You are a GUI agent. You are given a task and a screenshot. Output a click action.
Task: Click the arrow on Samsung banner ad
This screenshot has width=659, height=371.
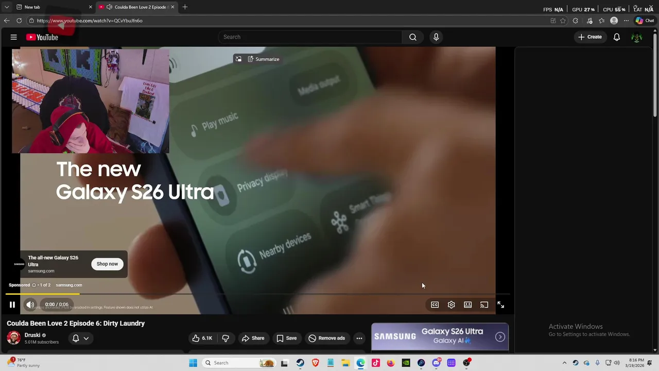500,336
